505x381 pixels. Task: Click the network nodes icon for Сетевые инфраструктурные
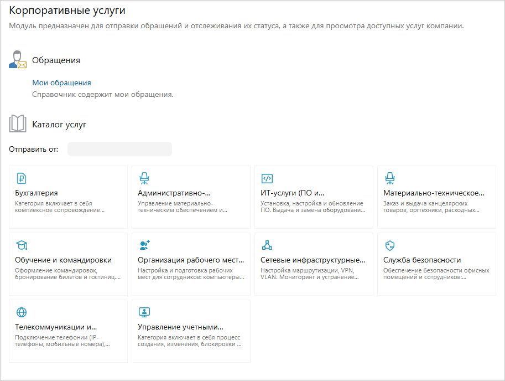point(267,245)
